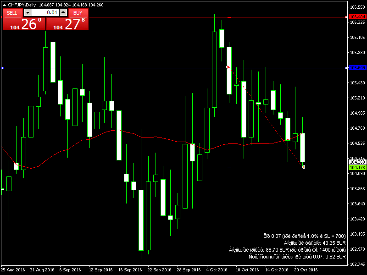This screenshot has width=367, height=275.
Task: Click the BUY button
Action: (x=78, y=13)
